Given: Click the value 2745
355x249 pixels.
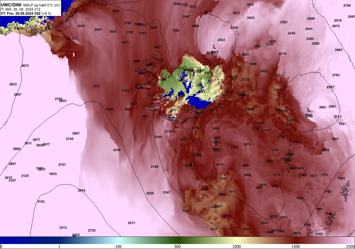Looking at the screenshot, I should [70, 139].
